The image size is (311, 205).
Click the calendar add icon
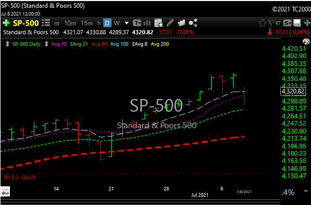(159, 23)
